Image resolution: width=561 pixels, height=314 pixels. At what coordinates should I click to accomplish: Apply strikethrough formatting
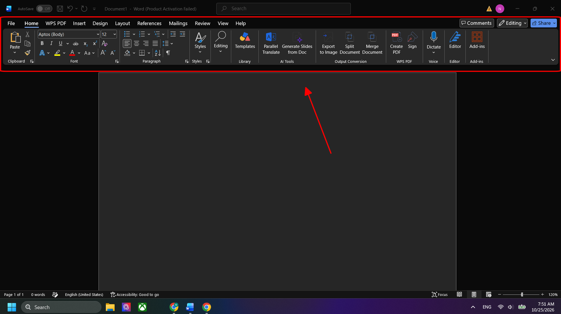76,44
